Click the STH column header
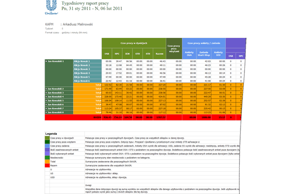291x194 pixels. 148,54
